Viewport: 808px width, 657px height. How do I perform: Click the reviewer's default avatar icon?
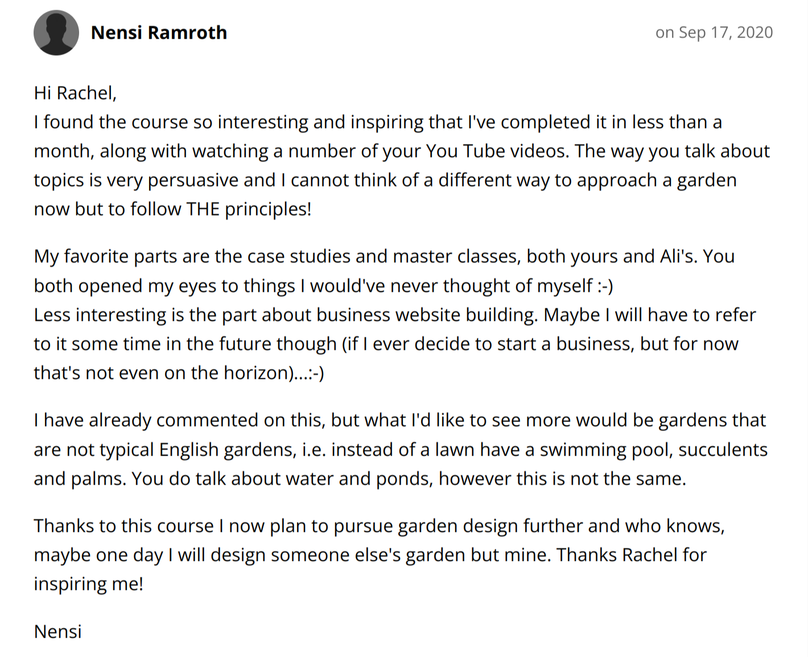click(x=56, y=33)
